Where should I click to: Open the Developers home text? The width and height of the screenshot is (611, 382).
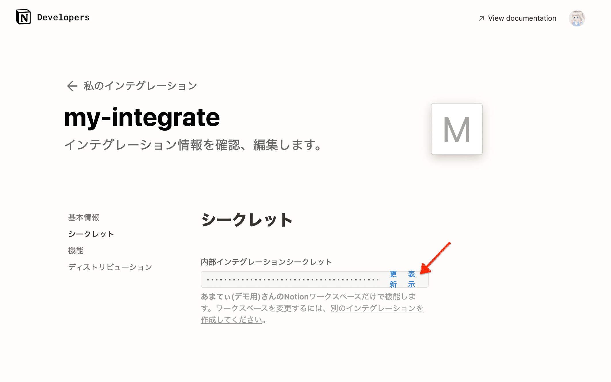(63, 18)
